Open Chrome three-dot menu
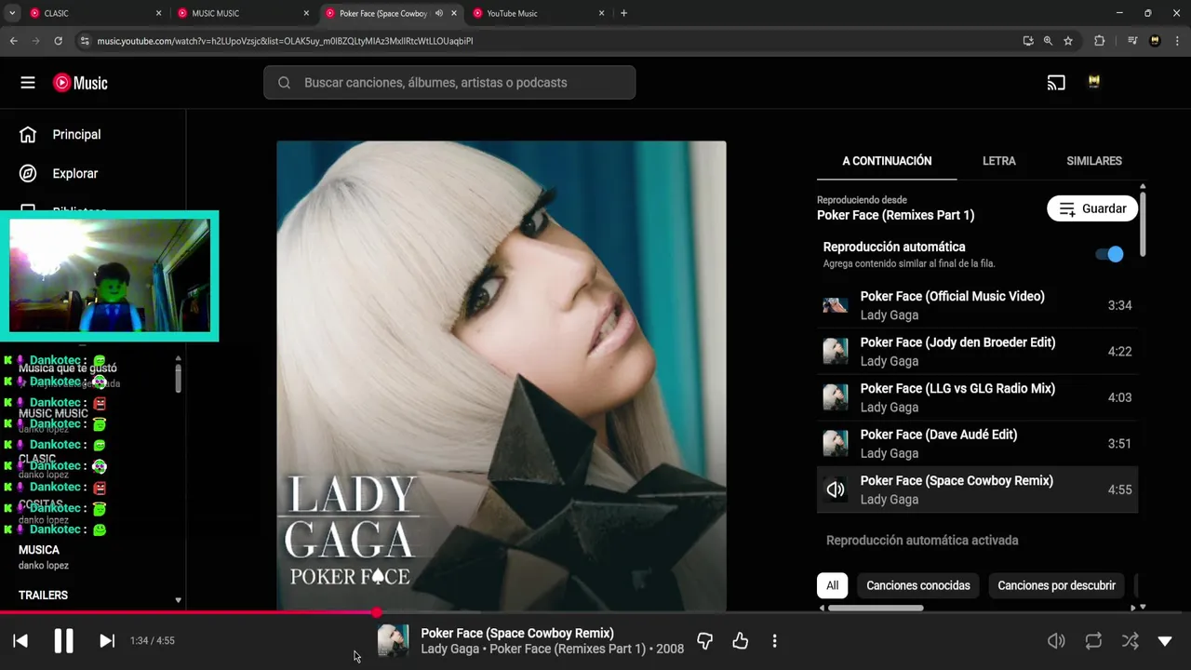Image resolution: width=1191 pixels, height=670 pixels. [x=1176, y=41]
